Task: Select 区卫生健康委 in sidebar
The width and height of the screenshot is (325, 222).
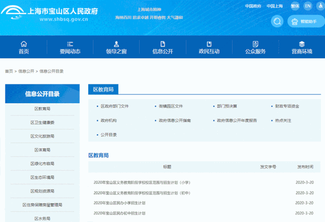Action: coord(42,122)
